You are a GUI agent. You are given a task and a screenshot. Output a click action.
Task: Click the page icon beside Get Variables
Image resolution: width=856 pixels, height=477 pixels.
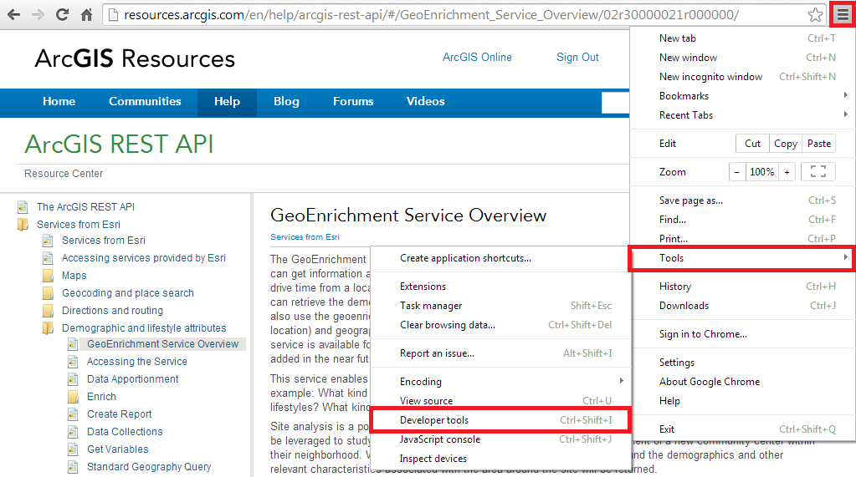pos(73,449)
